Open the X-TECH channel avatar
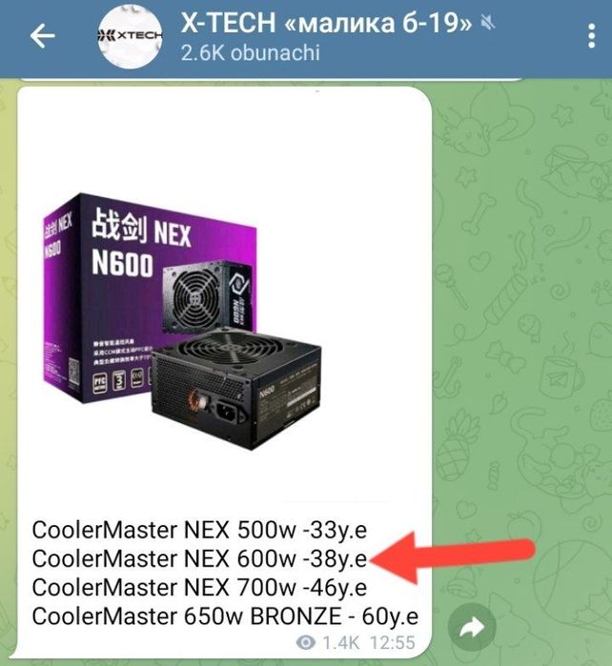The height and width of the screenshot is (666, 612). 130,36
